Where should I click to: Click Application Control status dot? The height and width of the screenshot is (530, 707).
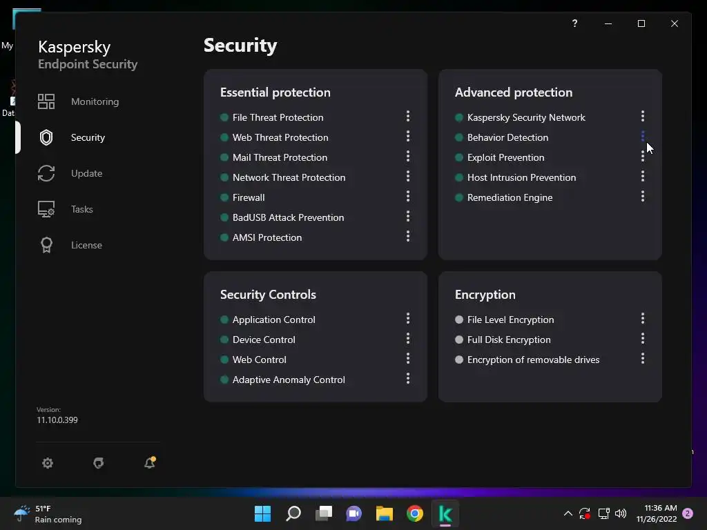tap(224, 320)
